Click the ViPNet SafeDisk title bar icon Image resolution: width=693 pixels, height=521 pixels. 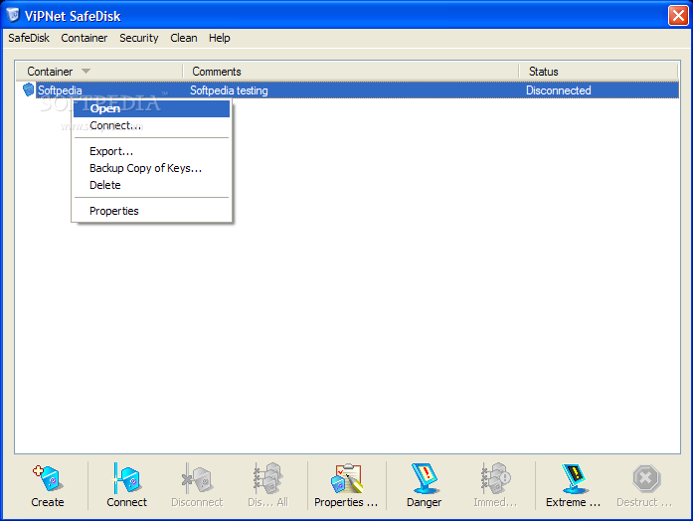[13, 15]
